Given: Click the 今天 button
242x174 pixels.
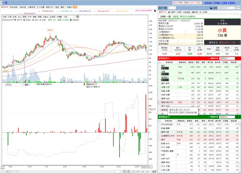Looking at the screenshot, I should [238, 8].
